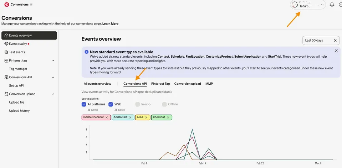Remove the InitiateCheckout event chip
The width and height of the screenshot is (342, 168).
pyautogui.click(x=107, y=117)
